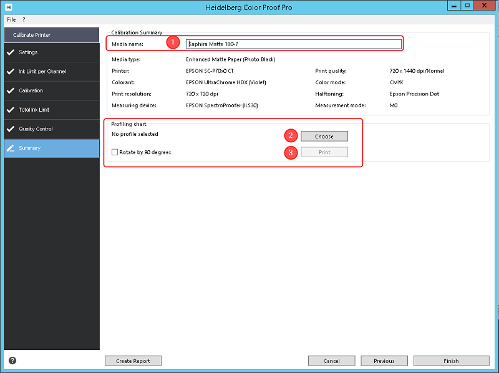Viewport: 499px width, 373px height.
Task: Click the Ink Limit per Channel checkmark
Action: click(x=11, y=71)
